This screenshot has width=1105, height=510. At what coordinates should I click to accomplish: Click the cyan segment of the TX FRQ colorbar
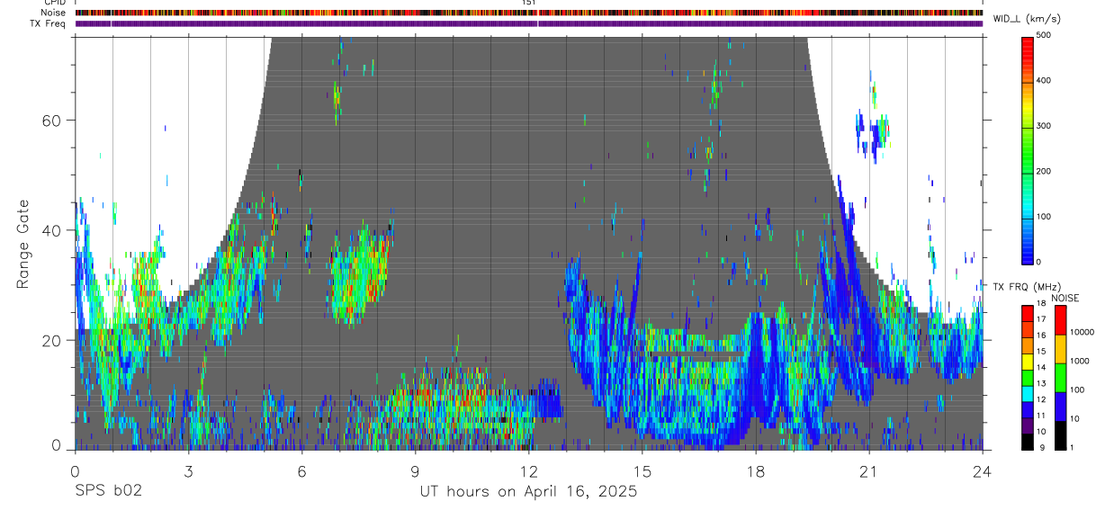pyautogui.click(x=1027, y=393)
